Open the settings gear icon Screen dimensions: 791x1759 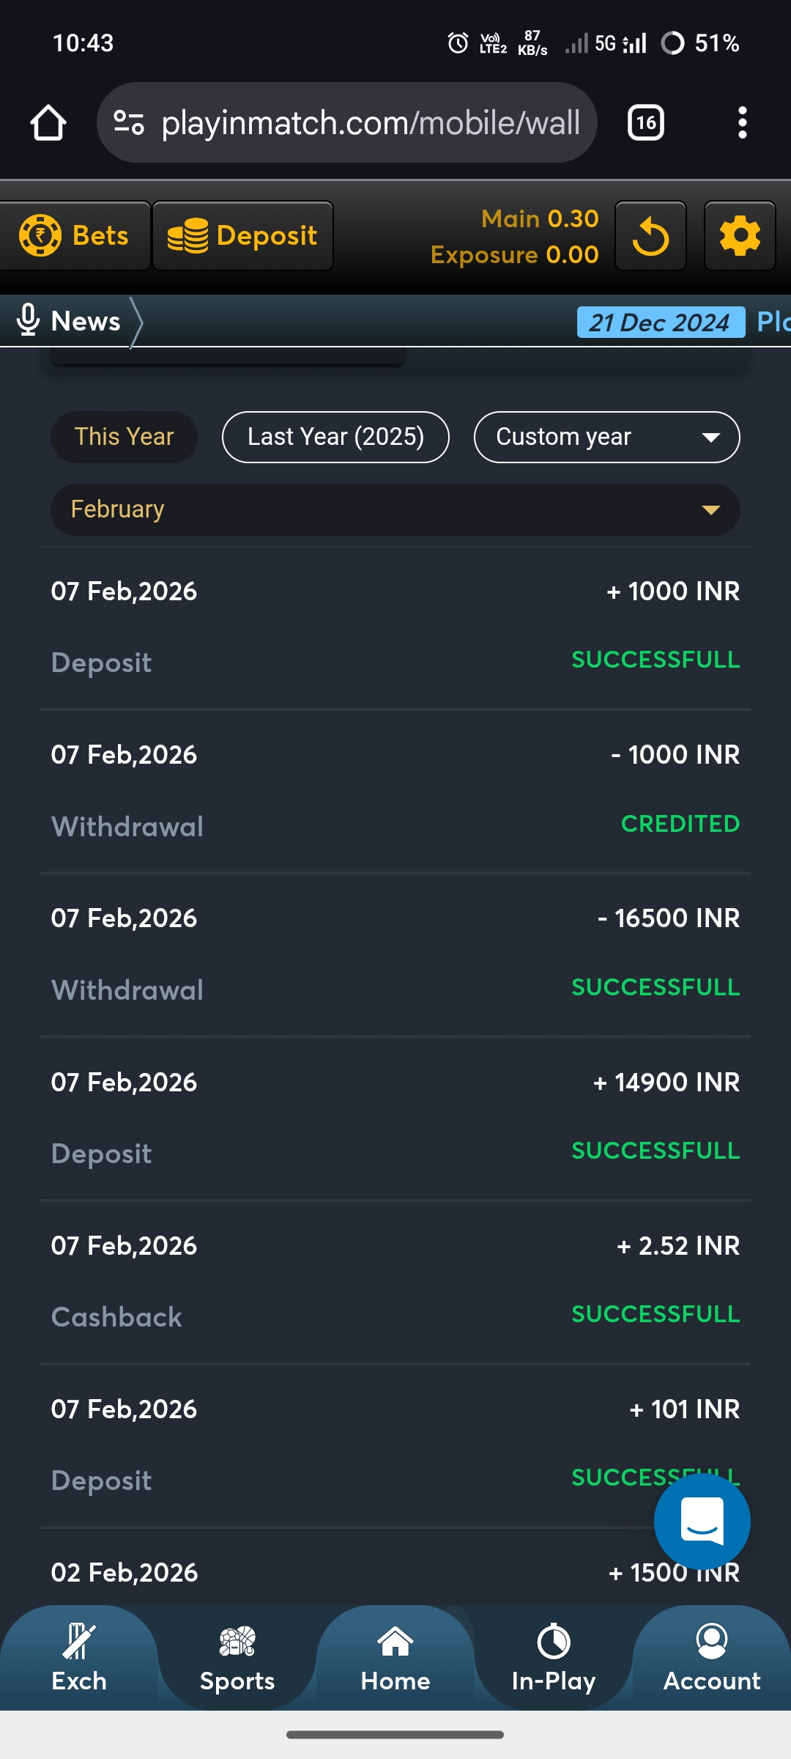[740, 236]
